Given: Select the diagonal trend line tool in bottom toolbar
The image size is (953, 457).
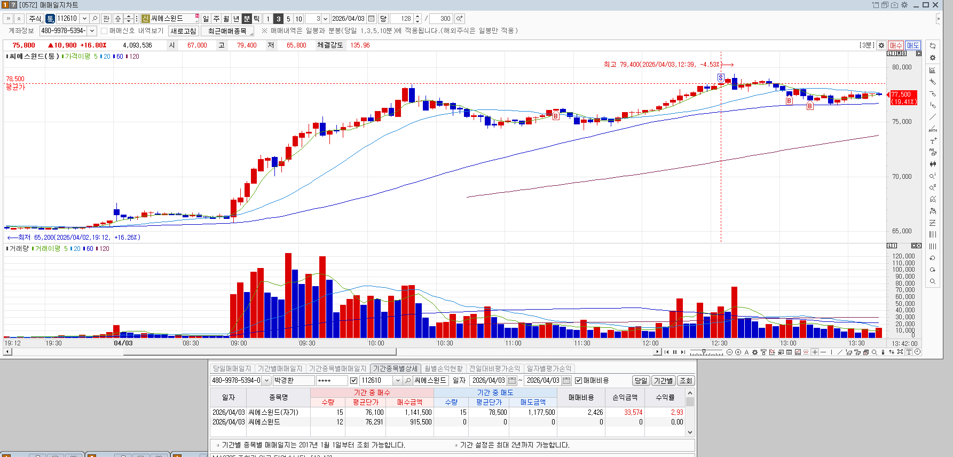Looking at the screenshot, I should pos(840,352).
